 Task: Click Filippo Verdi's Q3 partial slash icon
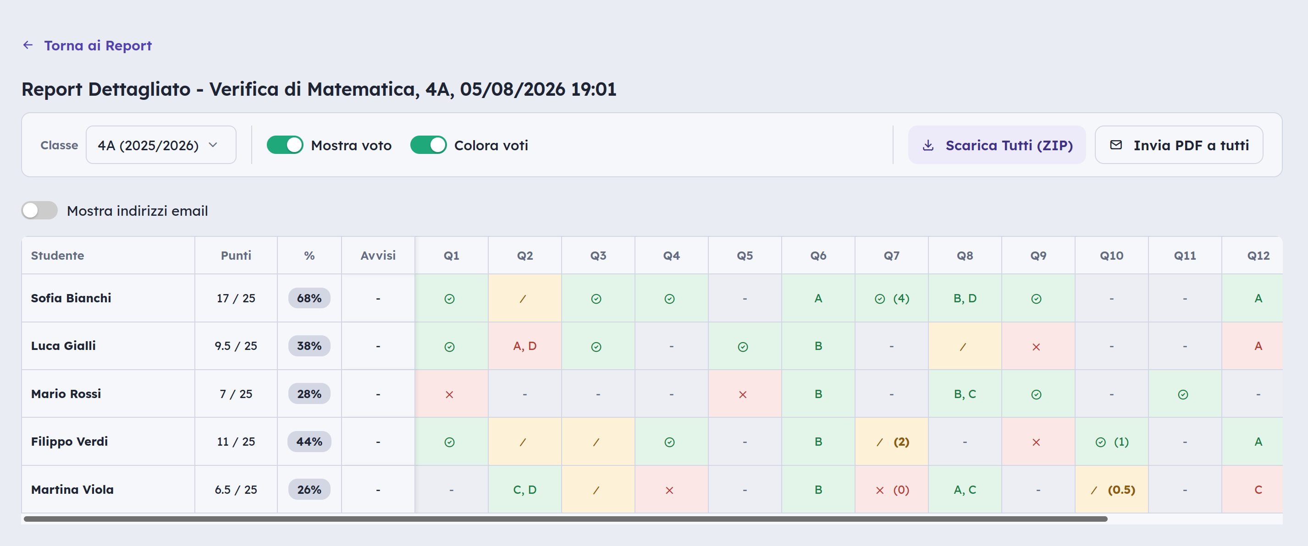tap(596, 442)
